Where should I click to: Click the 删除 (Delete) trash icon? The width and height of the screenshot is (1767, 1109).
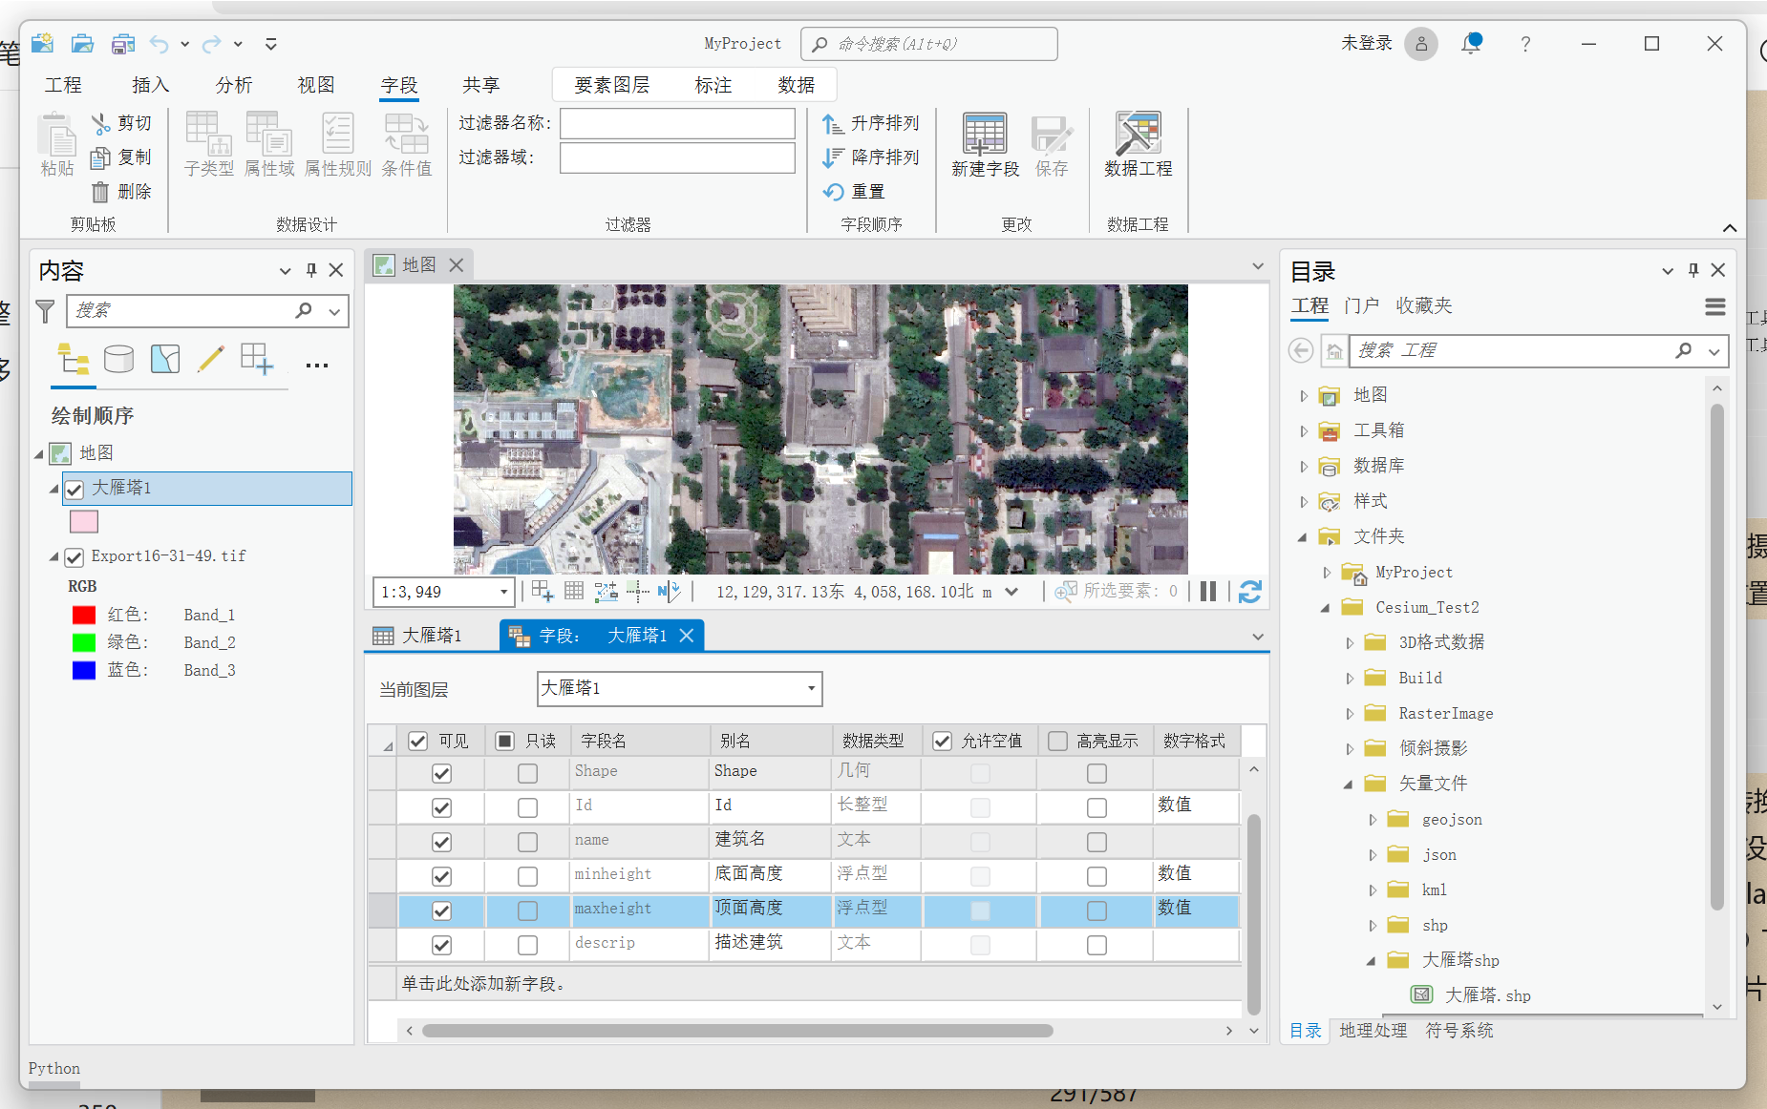click(x=100, y=192)
